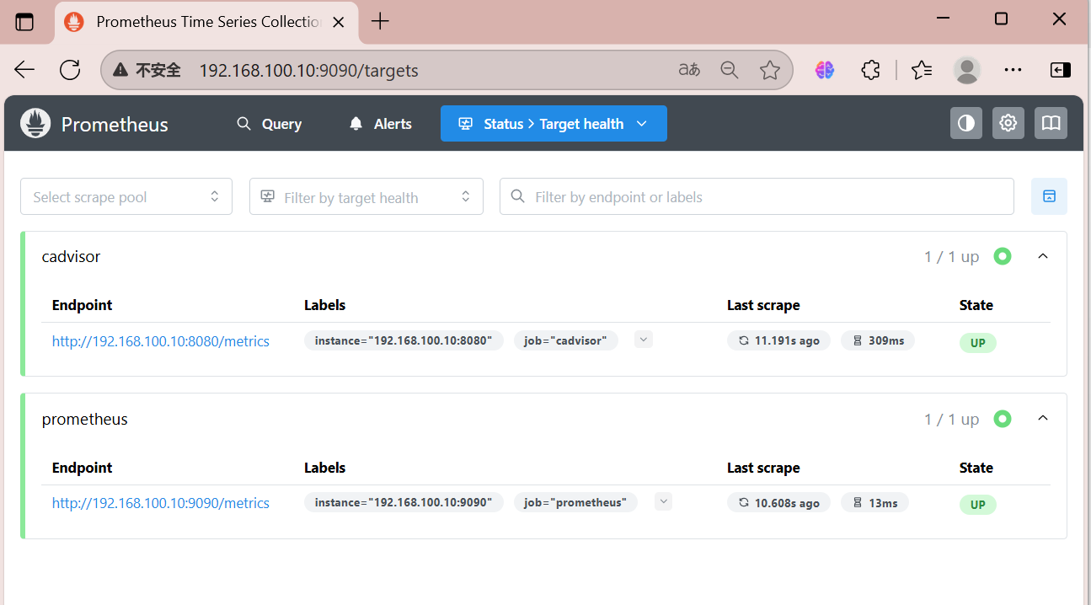Screen dimensions: 1091x605
Task: Click the job="cadvisor" label badge
Action: coord(566,340)
